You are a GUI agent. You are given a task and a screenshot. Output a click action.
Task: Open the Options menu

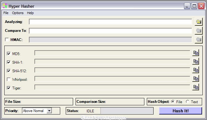[18, 13]
